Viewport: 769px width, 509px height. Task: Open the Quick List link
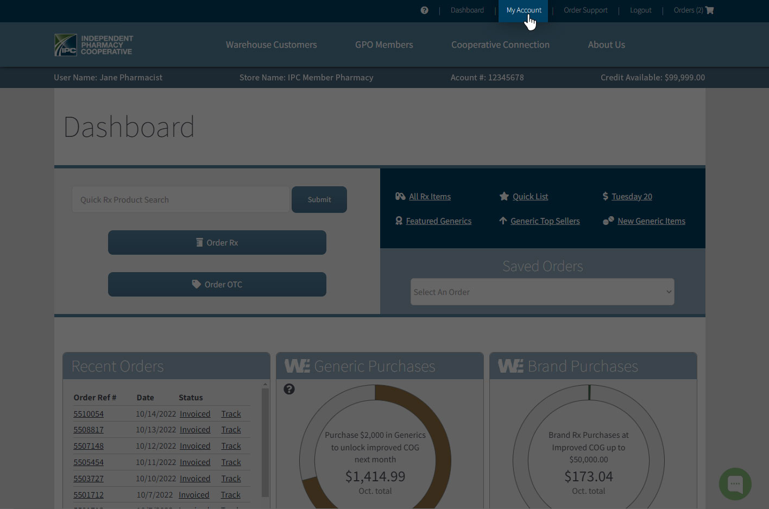click(x=530, y=197)
